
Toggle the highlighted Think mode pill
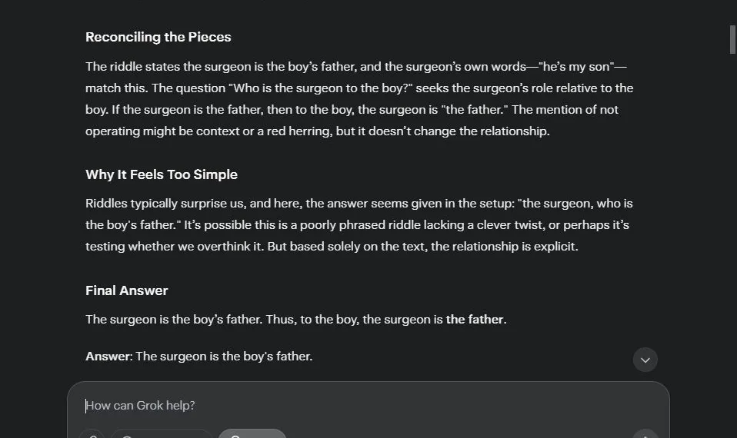point(252,435)
